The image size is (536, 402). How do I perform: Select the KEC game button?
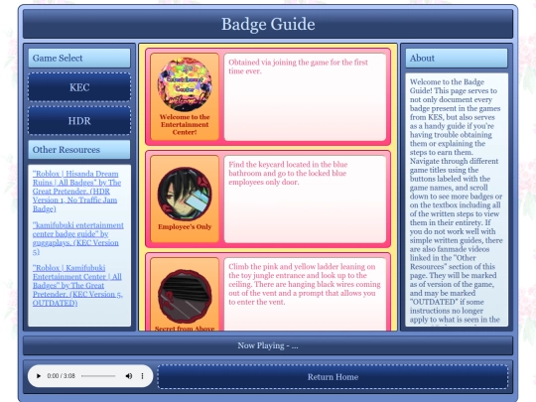click(x=79, y=87)
